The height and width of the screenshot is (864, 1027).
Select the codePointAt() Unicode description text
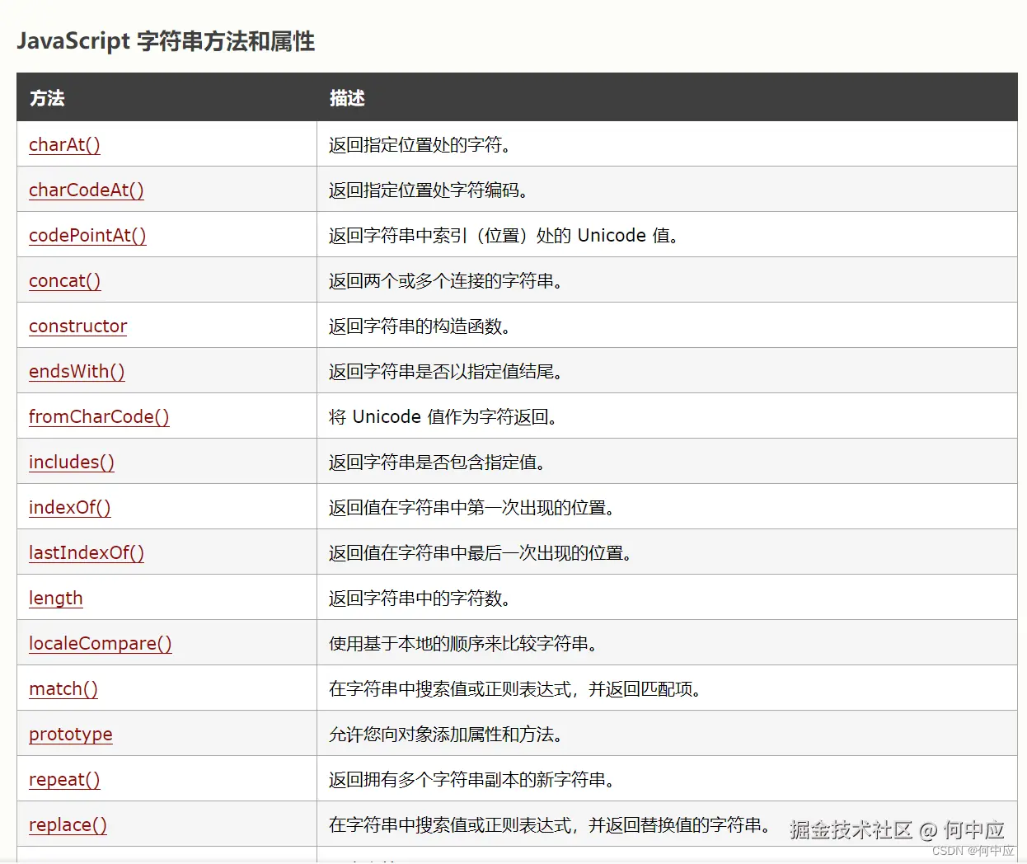point(504,236)
